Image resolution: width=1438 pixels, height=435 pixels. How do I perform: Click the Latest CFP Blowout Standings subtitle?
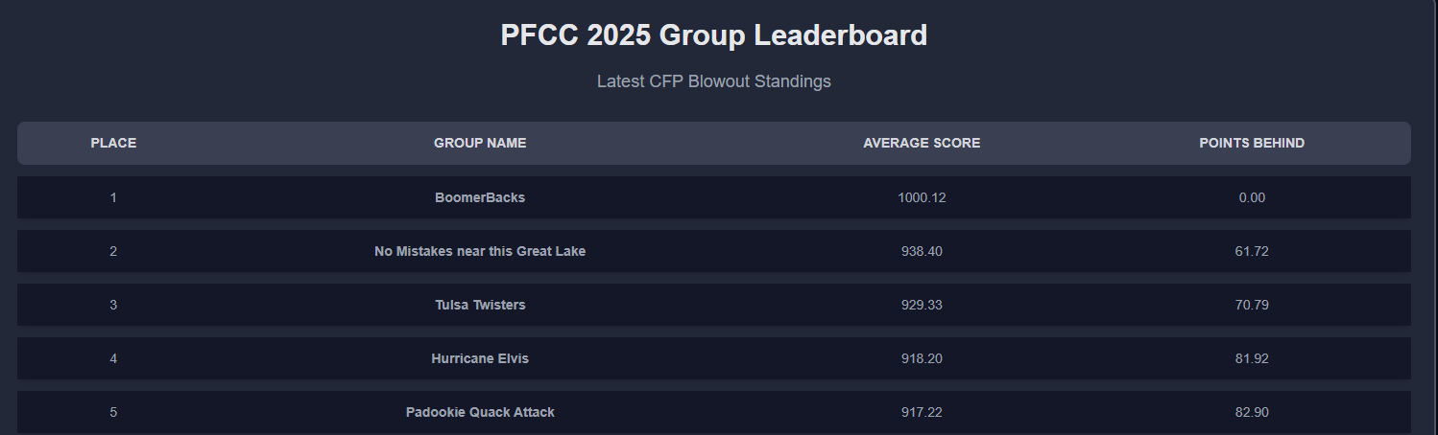pos(713,81)
